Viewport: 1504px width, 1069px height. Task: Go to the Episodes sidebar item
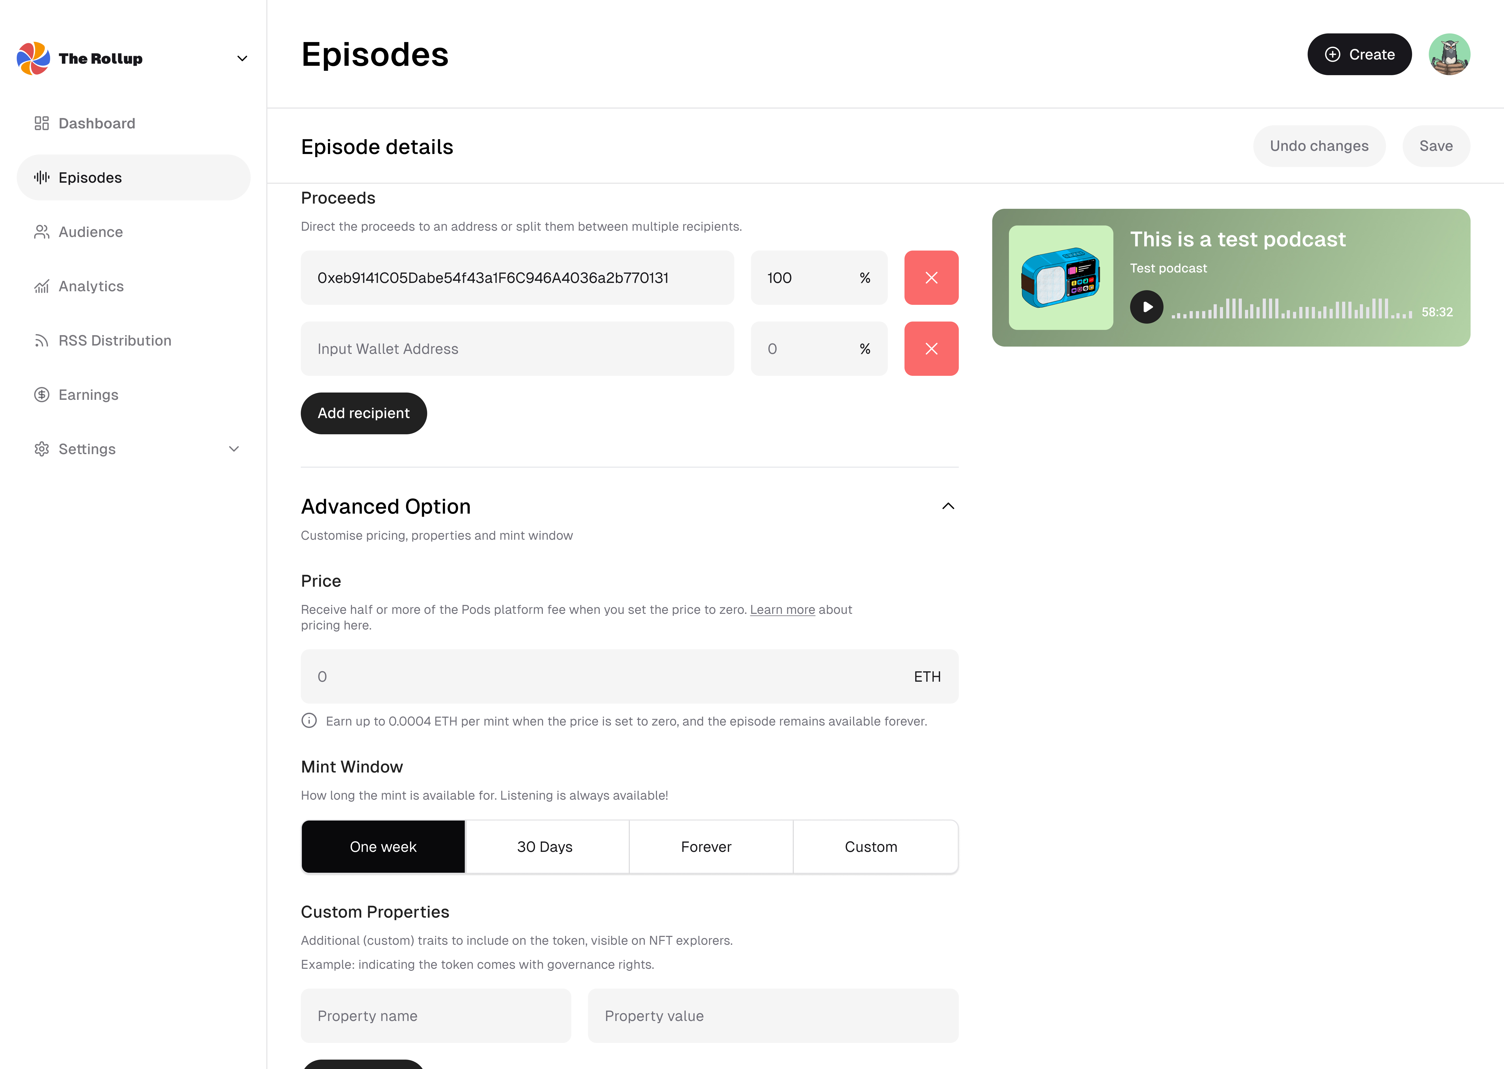pyautogui.click(x=90, y=178)
